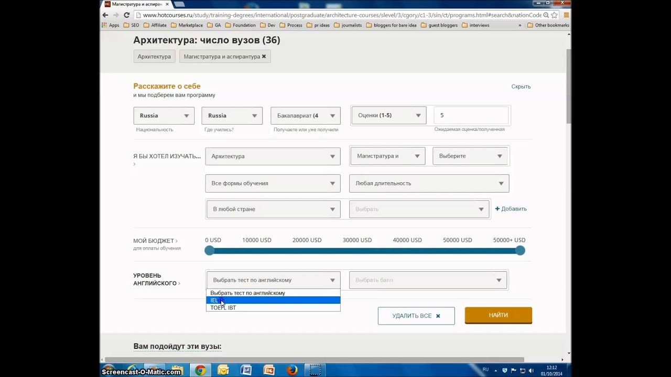Open the Бакалавриат degree dropdown
The height and width of the screenshot is (377, 671).
coord(306,116)
